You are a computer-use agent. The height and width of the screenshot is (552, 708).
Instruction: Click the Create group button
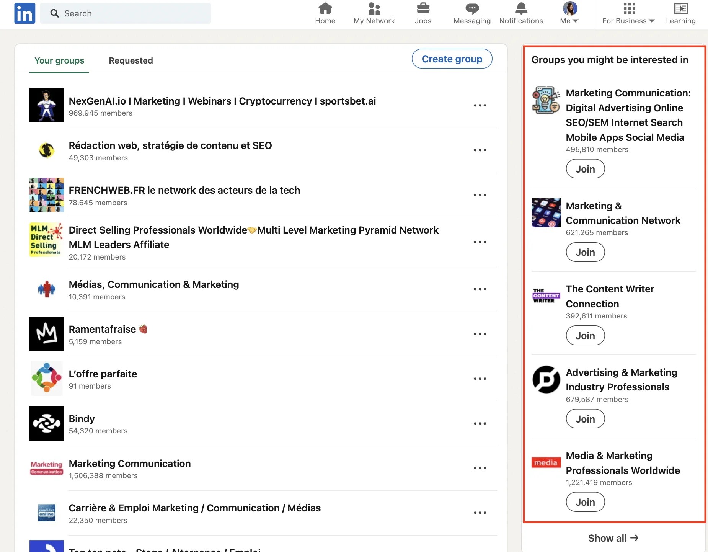tap(452, 59)
